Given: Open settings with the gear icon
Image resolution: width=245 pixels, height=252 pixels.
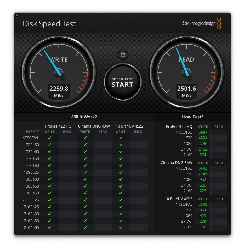Looking at the screenshot, I should click(x=123, y=55).
